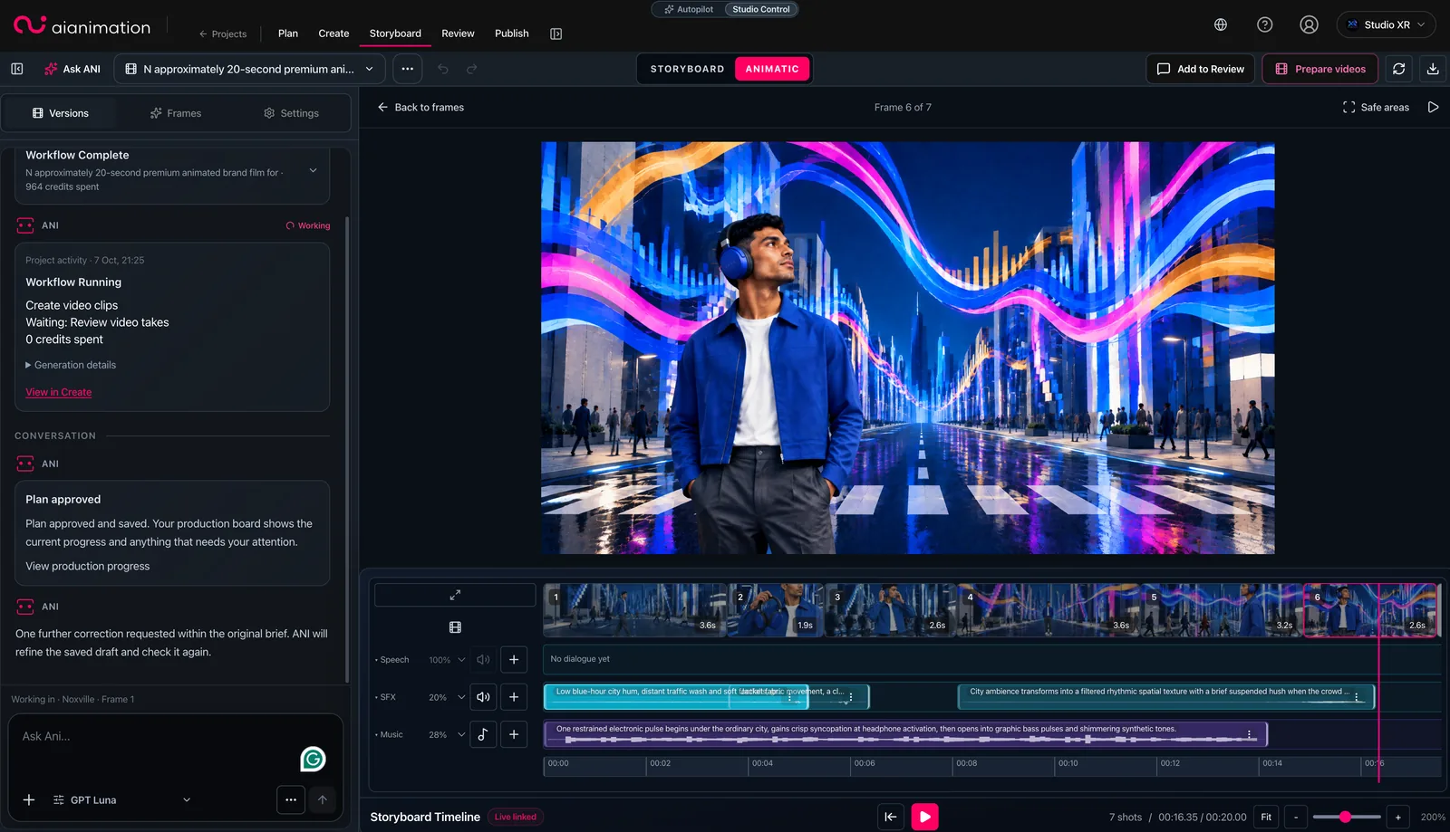Select the Versions tab
1450x832 pixels.
click(60, 113)
